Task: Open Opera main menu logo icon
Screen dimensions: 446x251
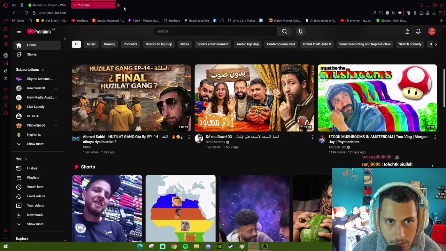Action: (x=6, y=5)
